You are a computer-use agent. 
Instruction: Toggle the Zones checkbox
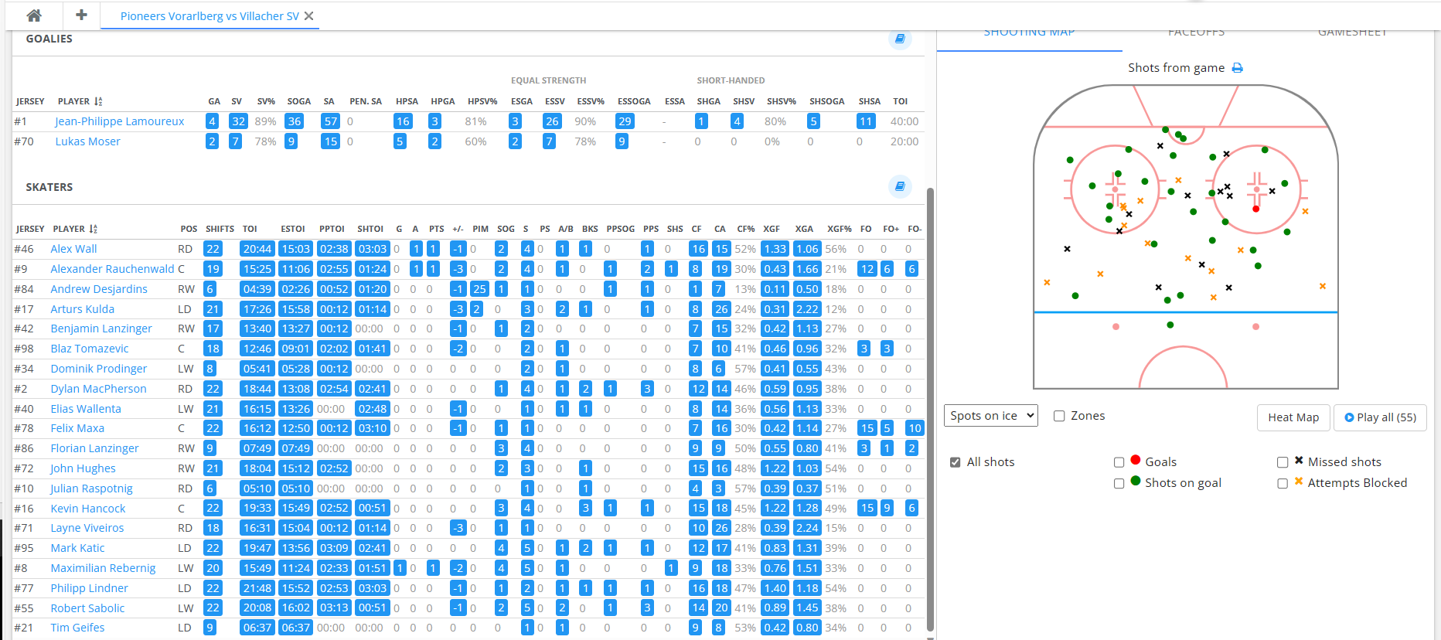(1059, 416)
